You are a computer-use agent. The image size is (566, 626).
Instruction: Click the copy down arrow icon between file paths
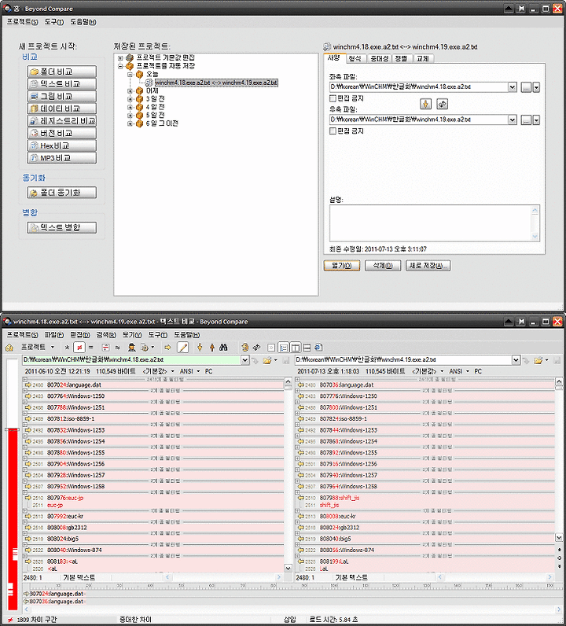tap(425, 104)
